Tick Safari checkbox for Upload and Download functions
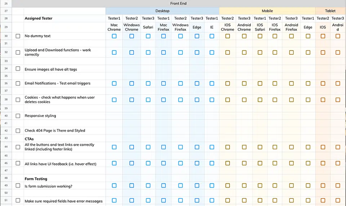The image size is (346, 206). [148, 52]
